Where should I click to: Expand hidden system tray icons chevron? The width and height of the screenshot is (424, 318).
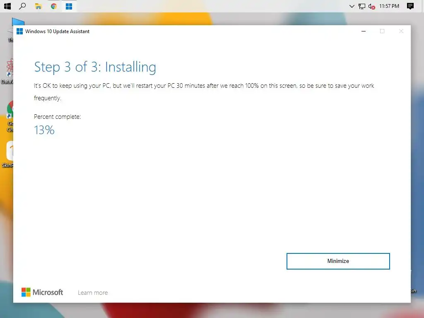click(352, 6)
